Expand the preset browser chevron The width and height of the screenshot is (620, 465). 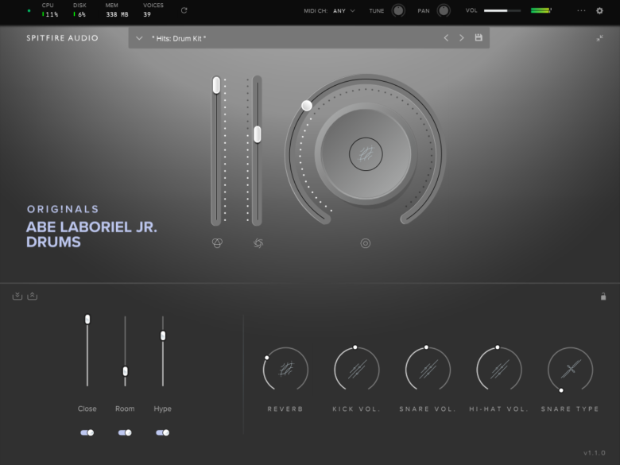coord(139,38)
